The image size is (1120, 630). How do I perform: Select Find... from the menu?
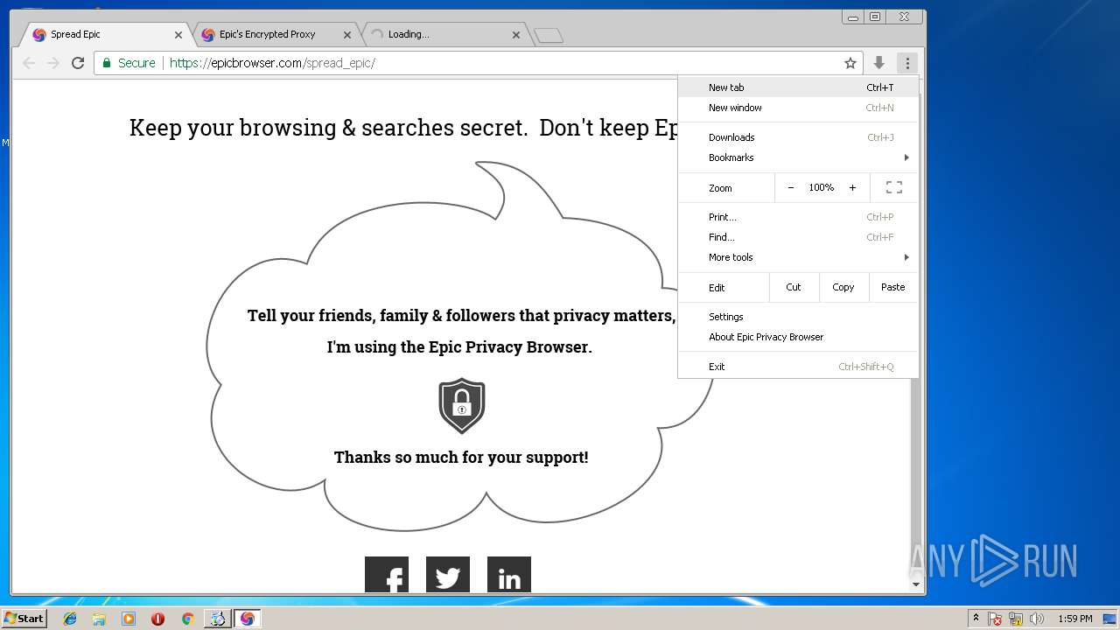[x=798, y=237]
